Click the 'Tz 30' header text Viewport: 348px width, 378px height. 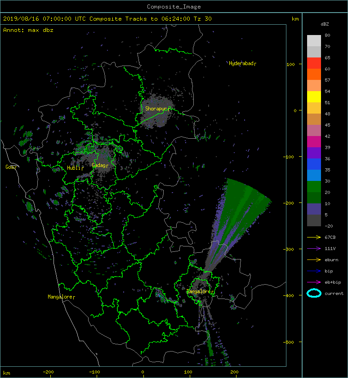(x=203, y=19)
